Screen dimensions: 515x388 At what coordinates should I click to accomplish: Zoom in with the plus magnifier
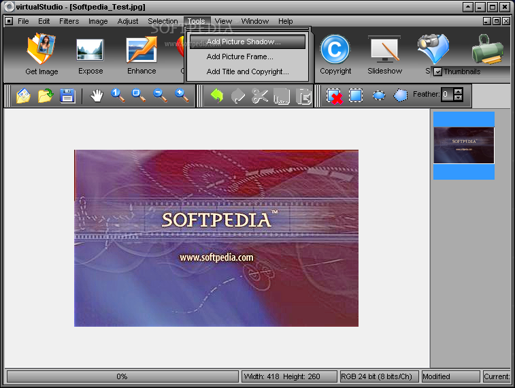pos(182,95)
